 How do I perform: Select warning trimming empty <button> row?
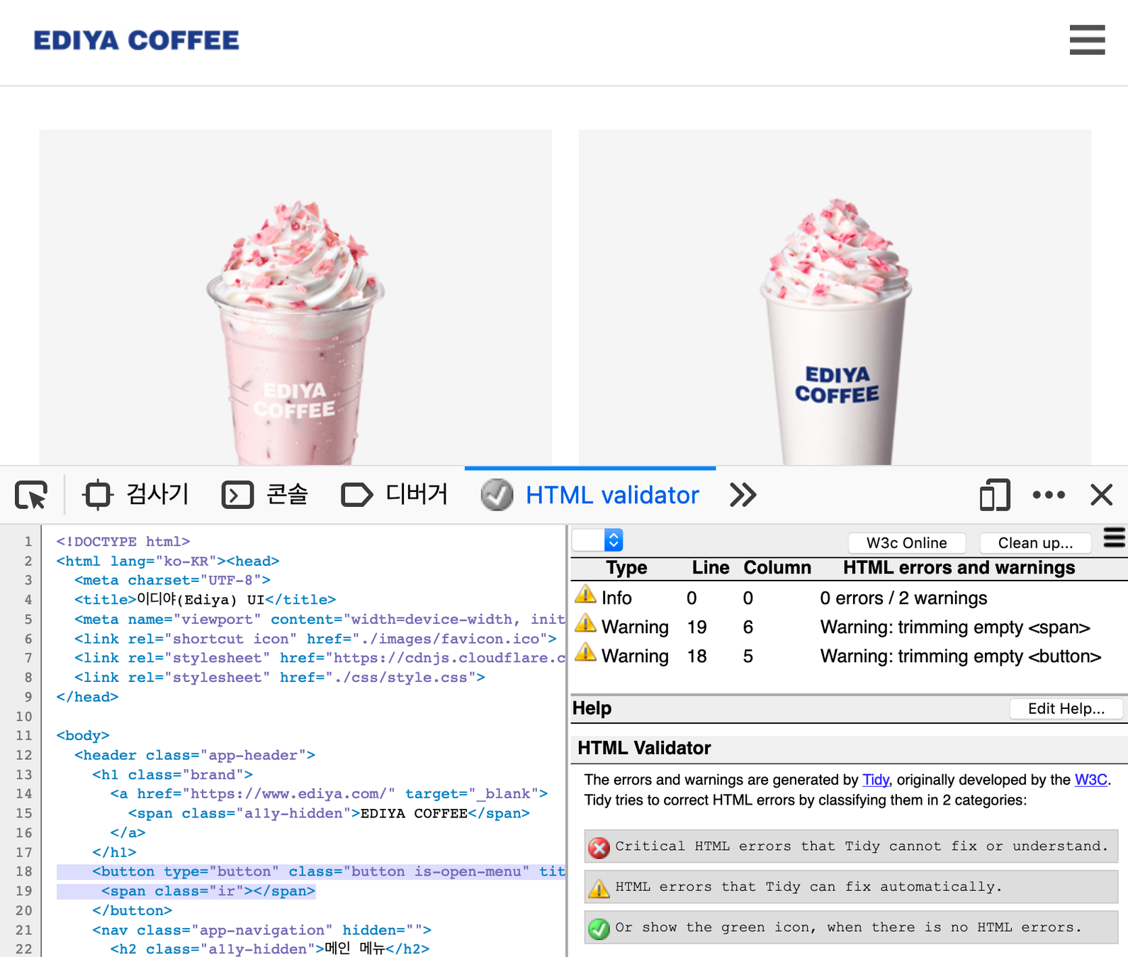pyautogui.click(x=849, y=656)
